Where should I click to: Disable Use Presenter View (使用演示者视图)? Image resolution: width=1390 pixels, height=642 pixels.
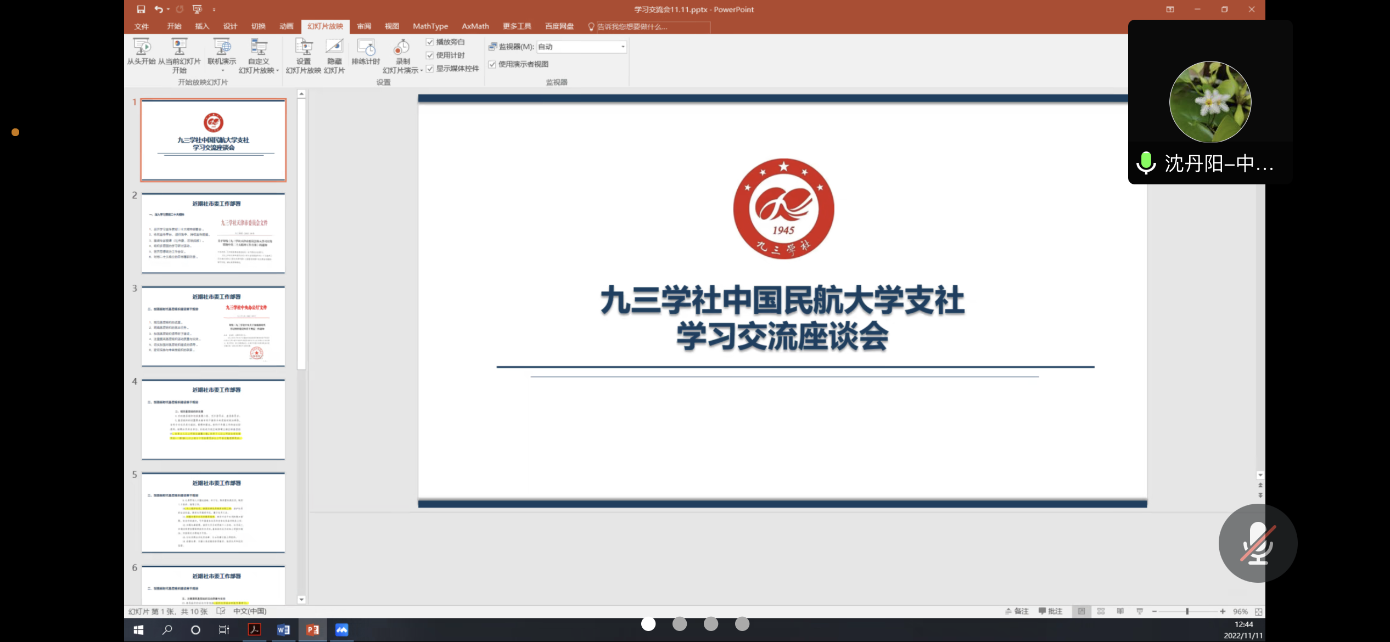(492, 64)
